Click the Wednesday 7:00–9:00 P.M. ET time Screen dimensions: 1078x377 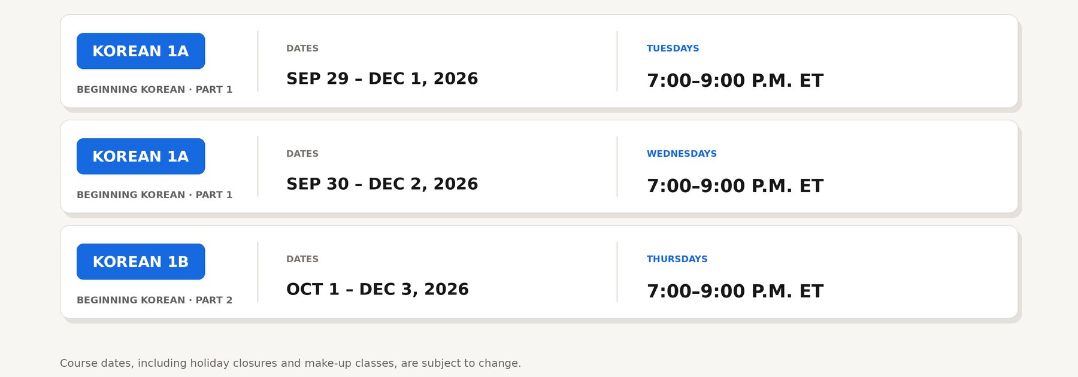tap(735, 186)
